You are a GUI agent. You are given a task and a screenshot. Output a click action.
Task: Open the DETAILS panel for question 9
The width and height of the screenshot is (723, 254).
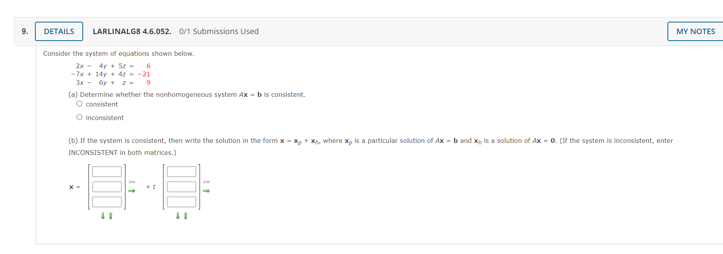coord(59,31)
